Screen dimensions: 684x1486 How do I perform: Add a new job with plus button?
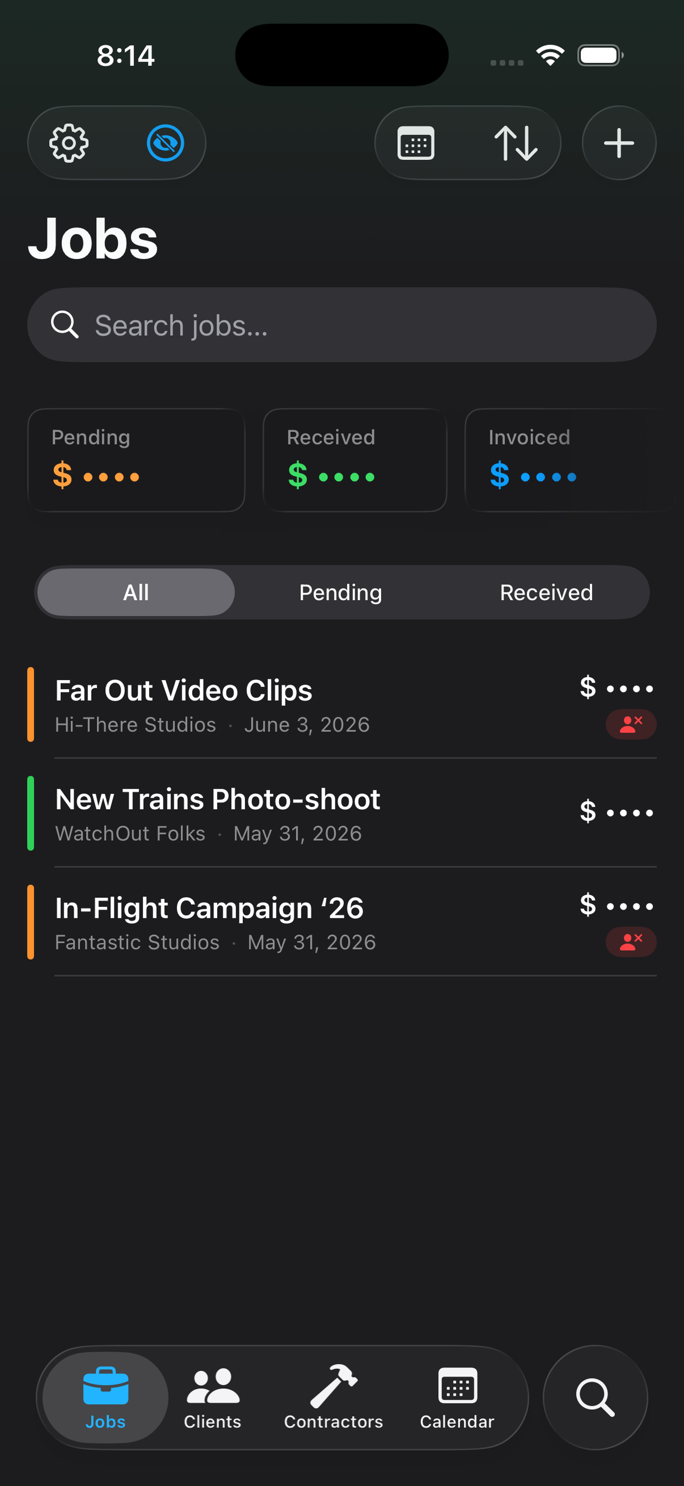pos(619,143)
